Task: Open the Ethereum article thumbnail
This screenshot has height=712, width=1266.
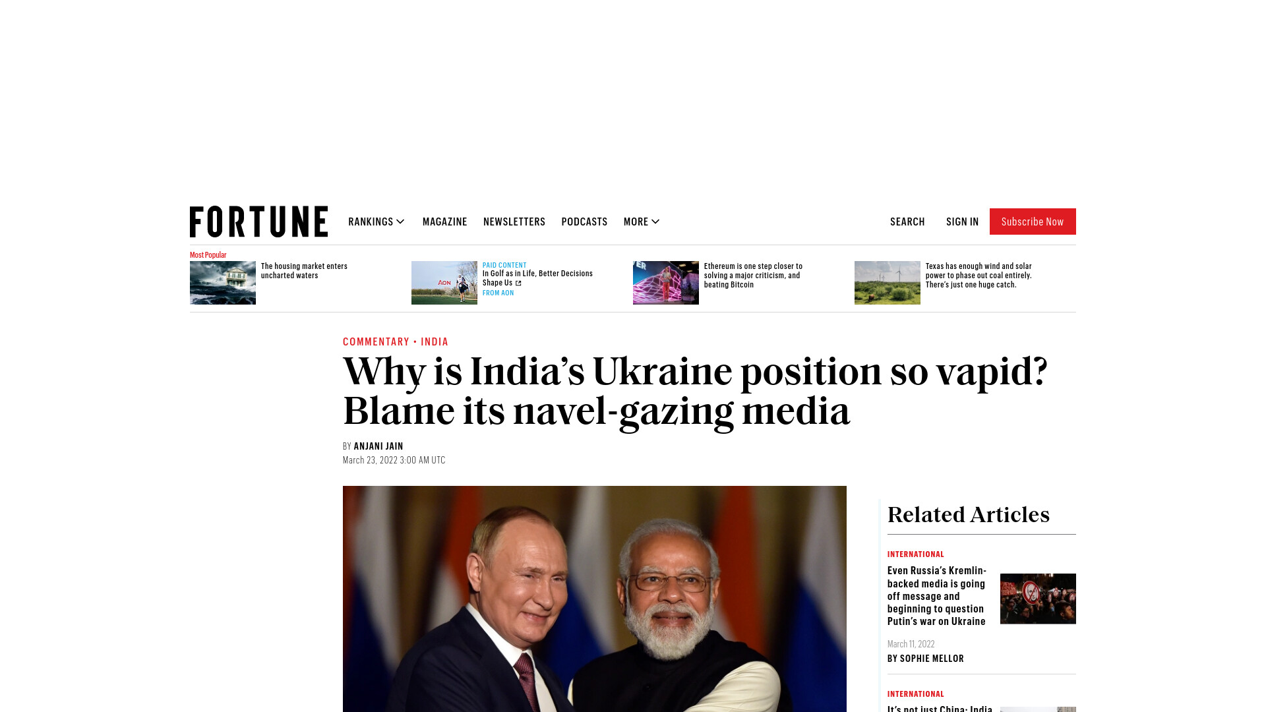Action: pos(666,283)
